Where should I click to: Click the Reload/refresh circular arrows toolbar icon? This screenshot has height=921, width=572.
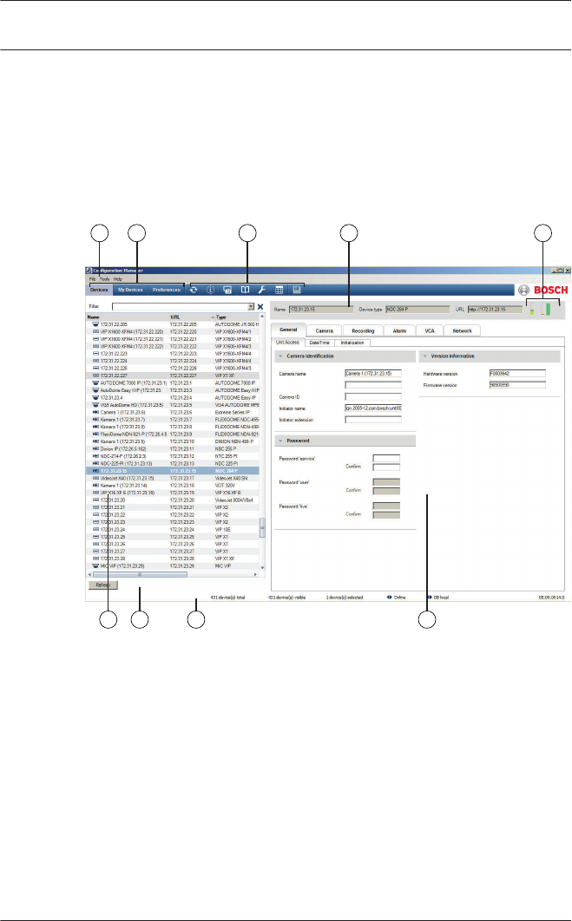pyautogui.click(x=194, y=291)
